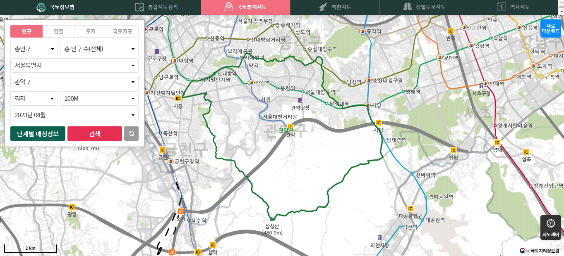Open the 국토정보맵 home tab
This screenshot has height=256, width=564.
[x=56, y=7]
